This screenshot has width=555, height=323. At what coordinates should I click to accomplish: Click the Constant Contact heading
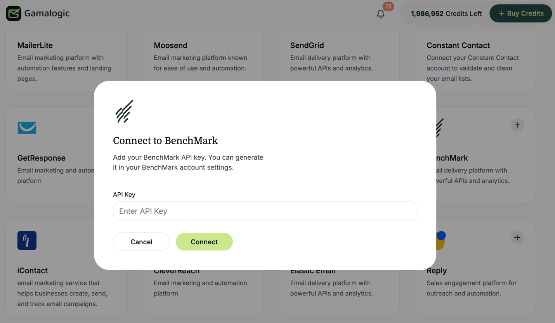coord(458,45)
